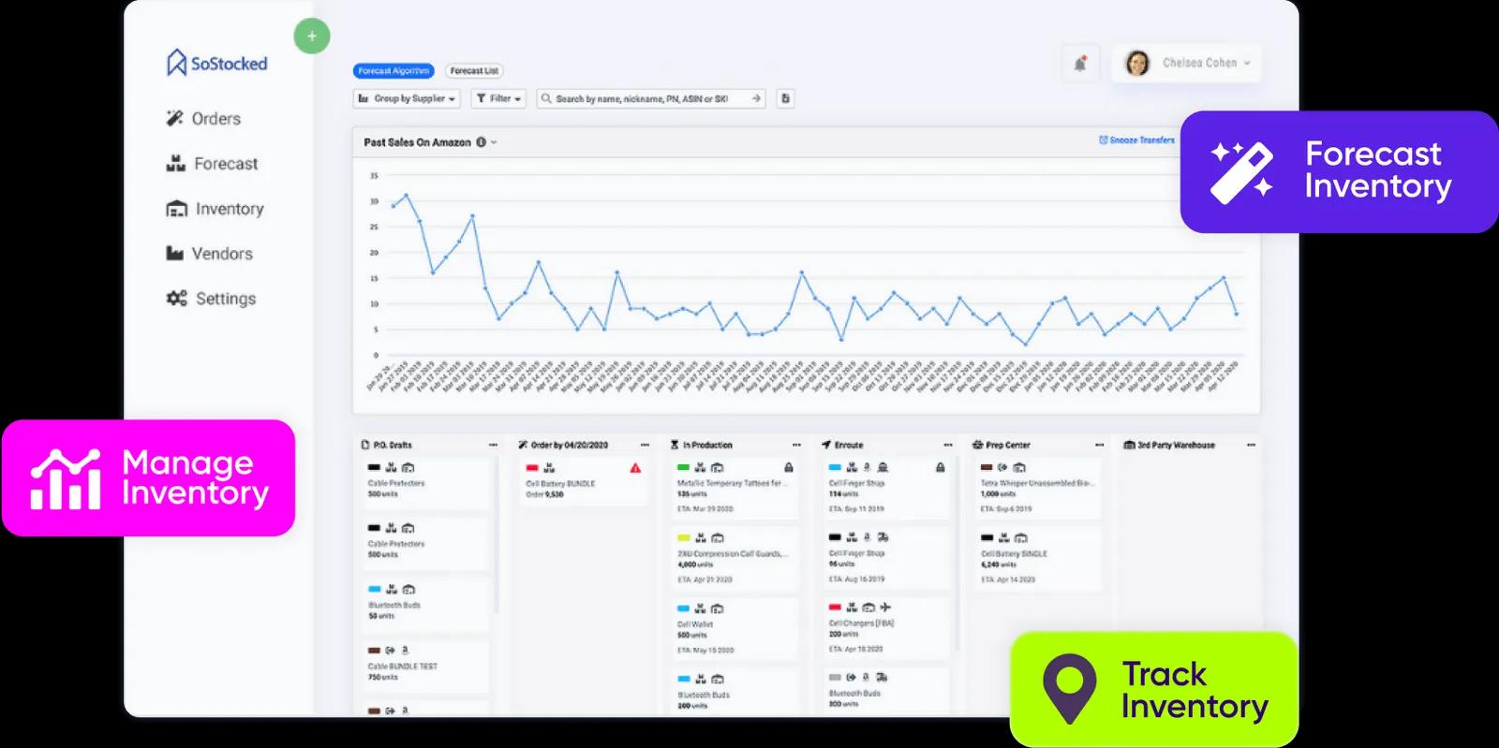Click the export document icon beside search

(x=785, y=98)
